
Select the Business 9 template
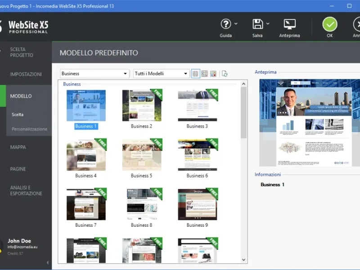pos(198,204)
